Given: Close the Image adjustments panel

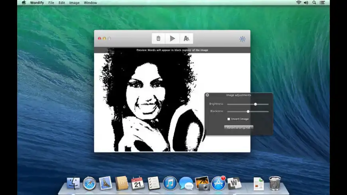Looking at the screenshot, I should coord(207,95).
